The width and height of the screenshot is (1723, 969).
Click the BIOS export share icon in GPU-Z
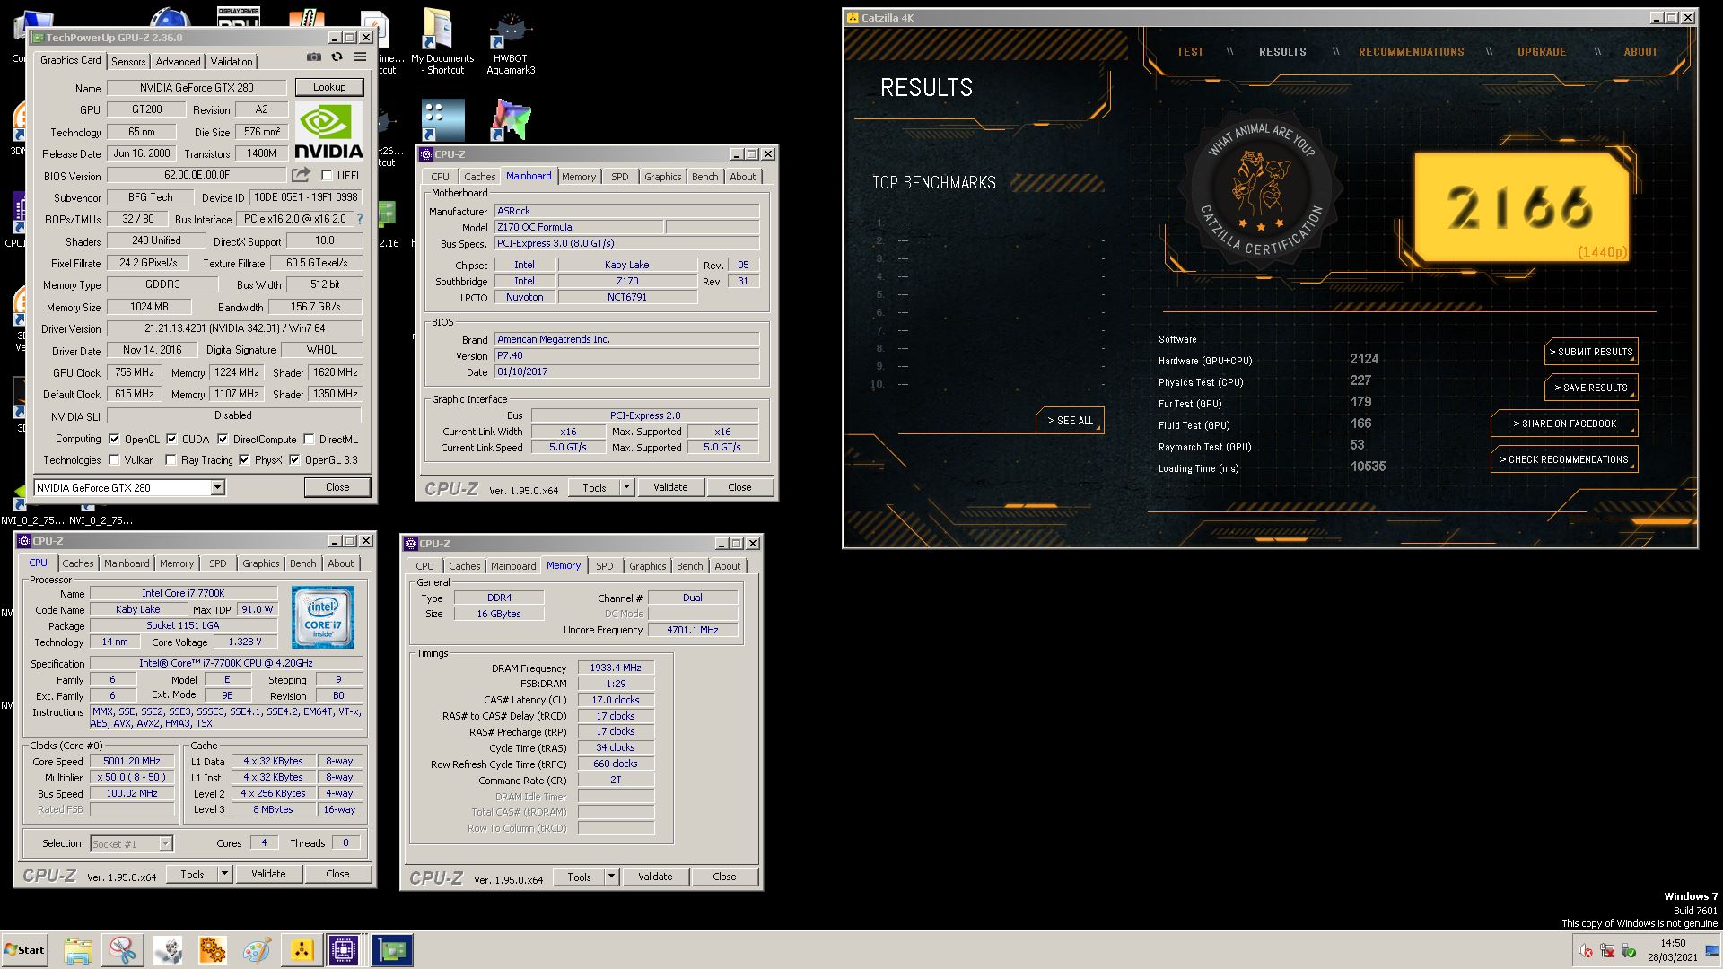click(x=302, y=175)
